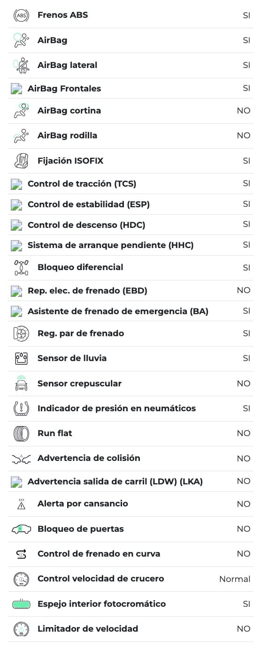The width and height of the screenshot is (261, 649).
Task: Select the Normal value for cruise control
Action: pos(235,579)
